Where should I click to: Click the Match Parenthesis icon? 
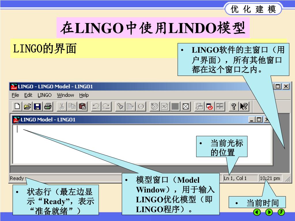pos(141,106)
